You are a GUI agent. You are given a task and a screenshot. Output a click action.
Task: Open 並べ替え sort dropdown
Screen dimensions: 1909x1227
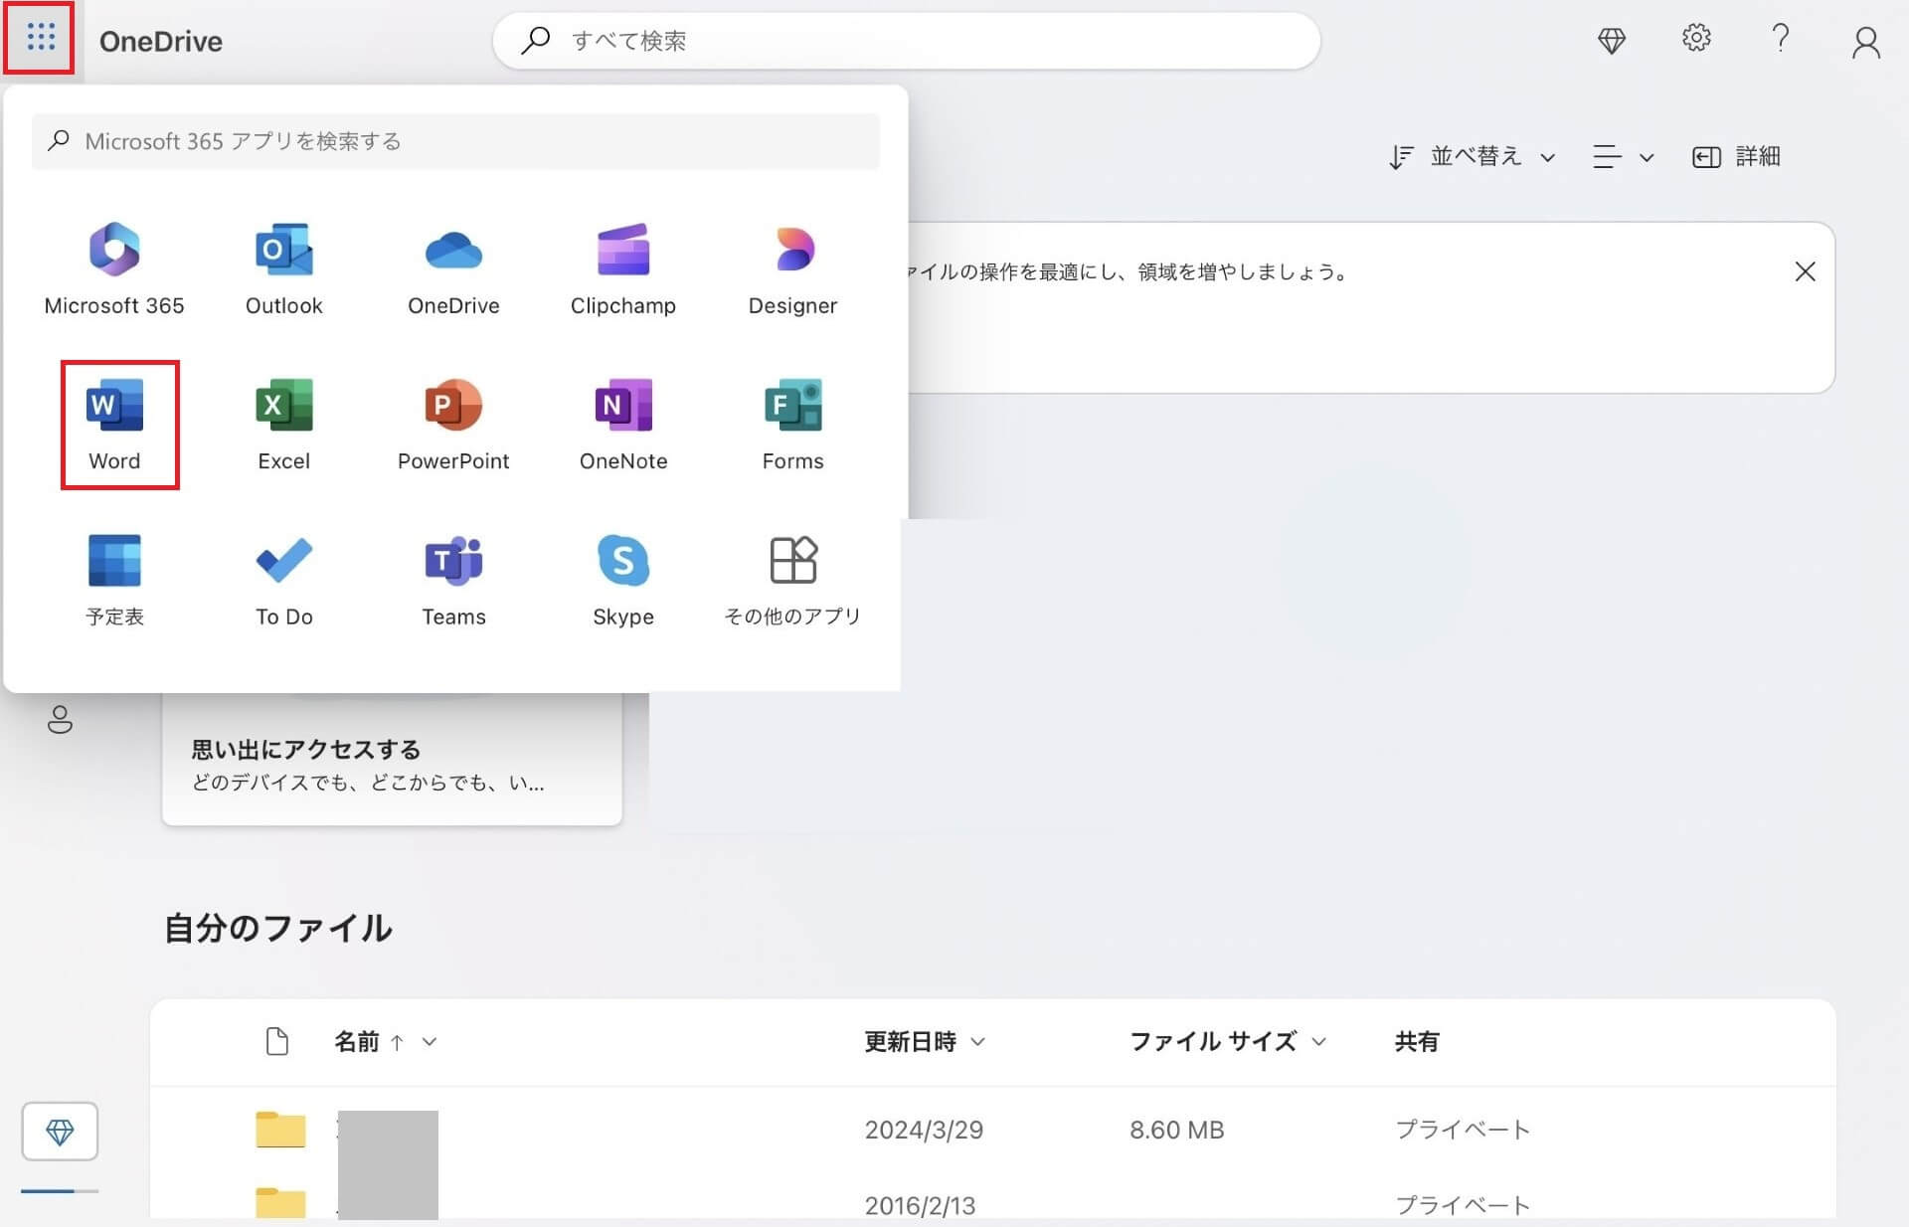click(1473, 156)
